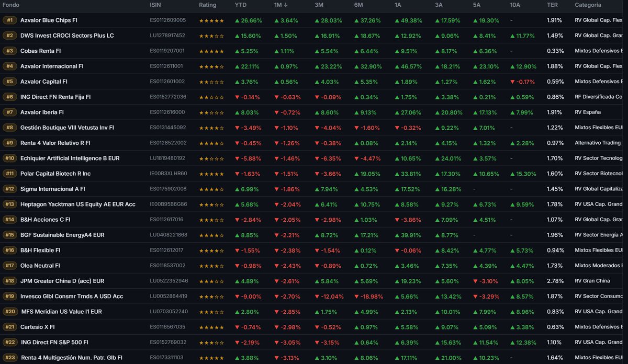Click the #20 rank badge
The width and height of the screenshot is (628, 364).
click(x=10, y=312)
